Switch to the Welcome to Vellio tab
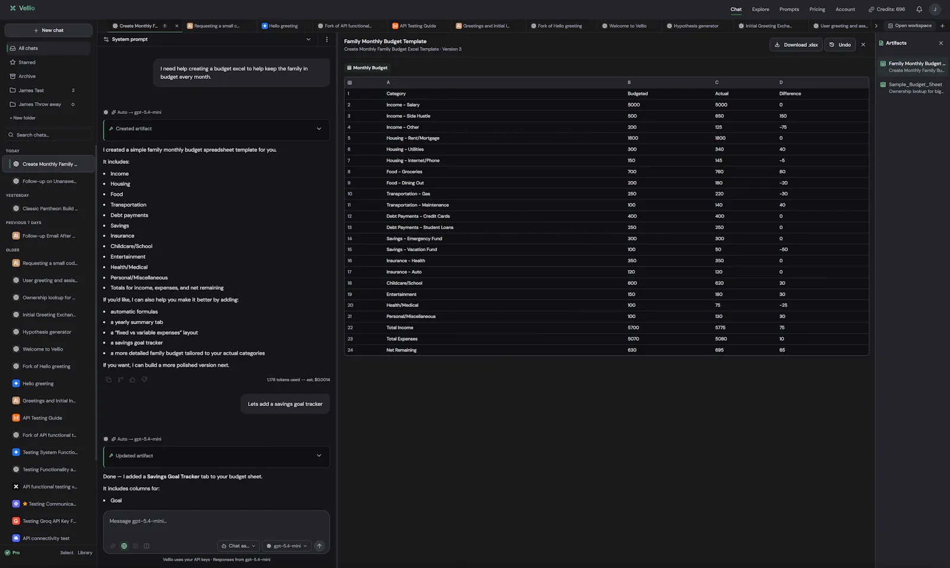This screenshot has width=950, height=568. 627,26
